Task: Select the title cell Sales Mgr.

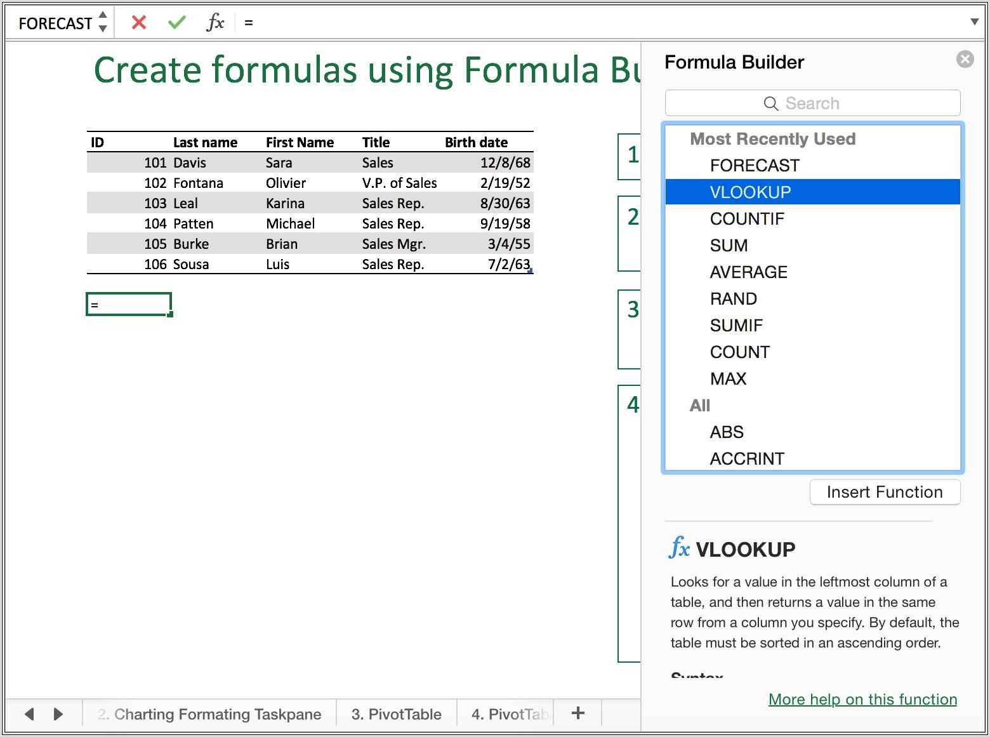Action: pyautogui.click(x=393, y=244)
